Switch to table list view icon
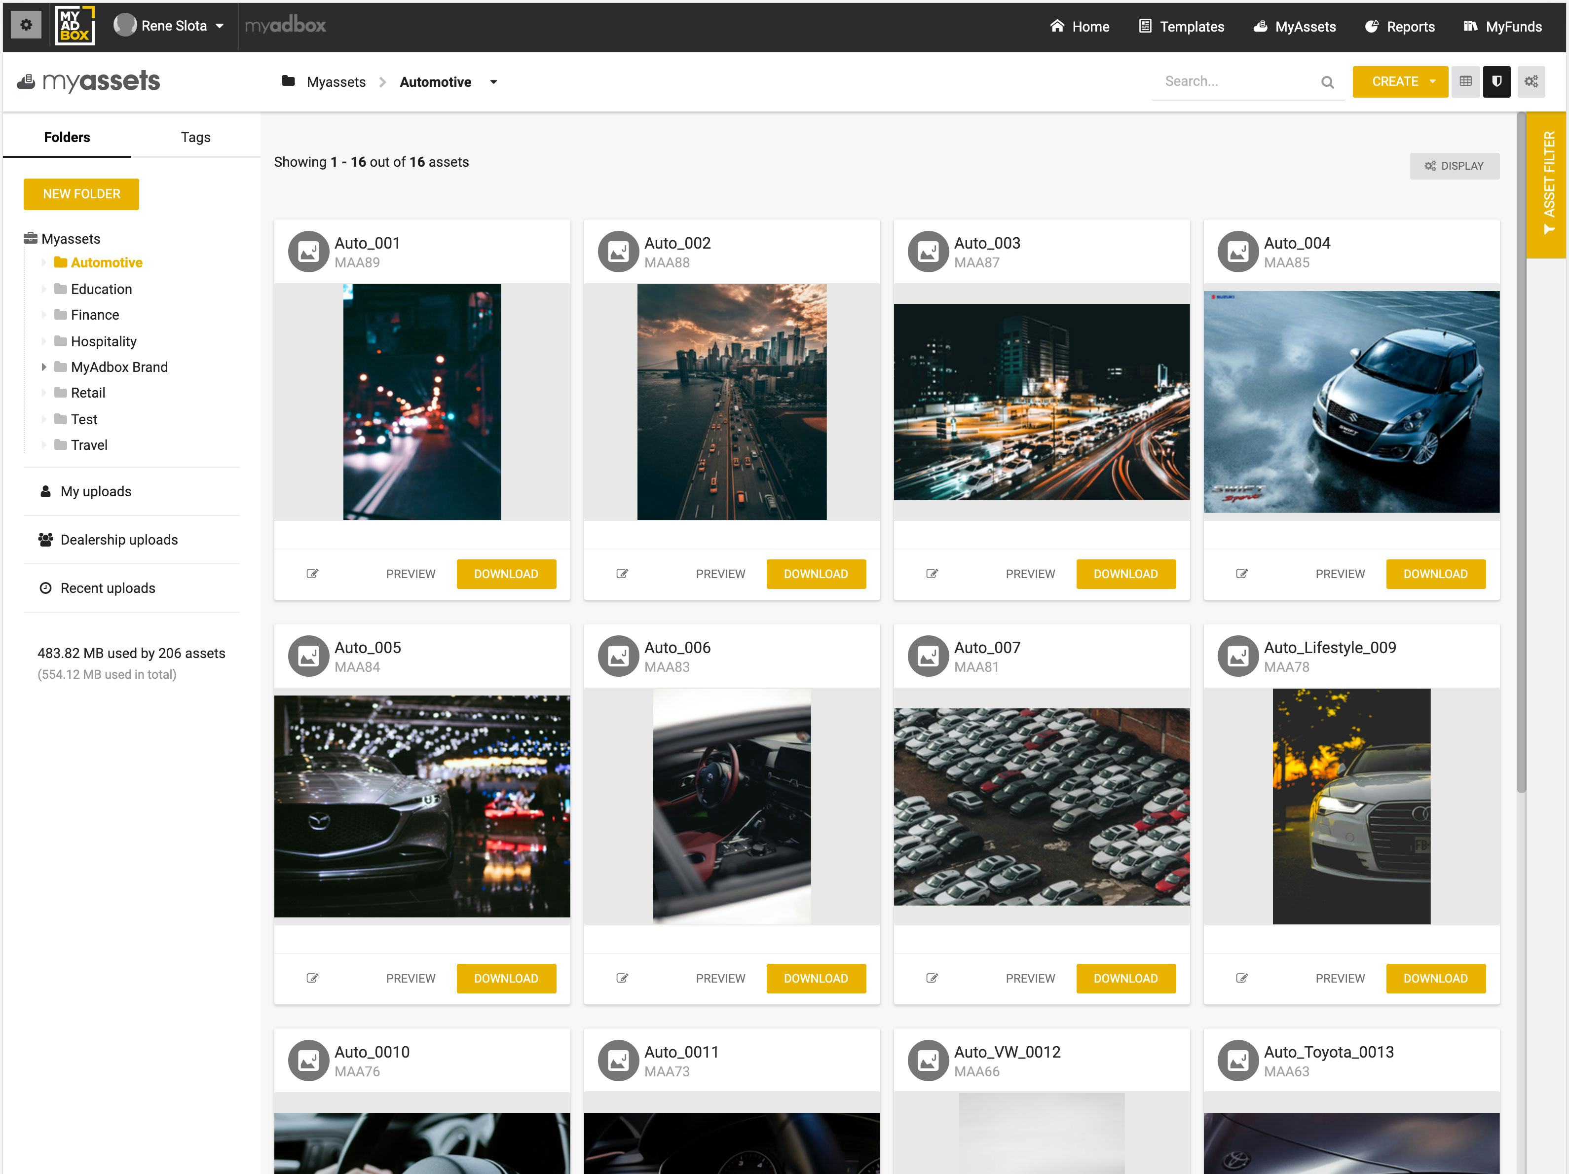This screenshot has height=1174, width=1569. (x=1465, y=81)
